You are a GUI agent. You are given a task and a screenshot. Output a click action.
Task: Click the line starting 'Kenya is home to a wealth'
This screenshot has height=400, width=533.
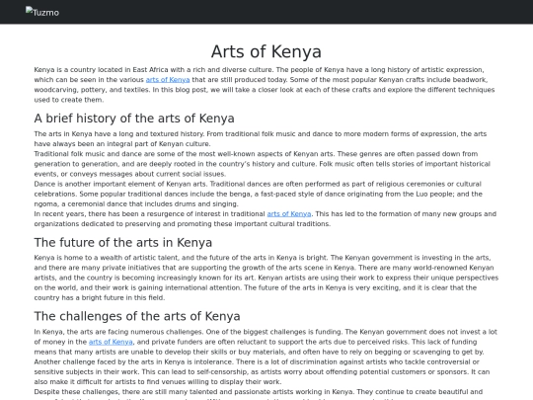[x=263, y=258]
